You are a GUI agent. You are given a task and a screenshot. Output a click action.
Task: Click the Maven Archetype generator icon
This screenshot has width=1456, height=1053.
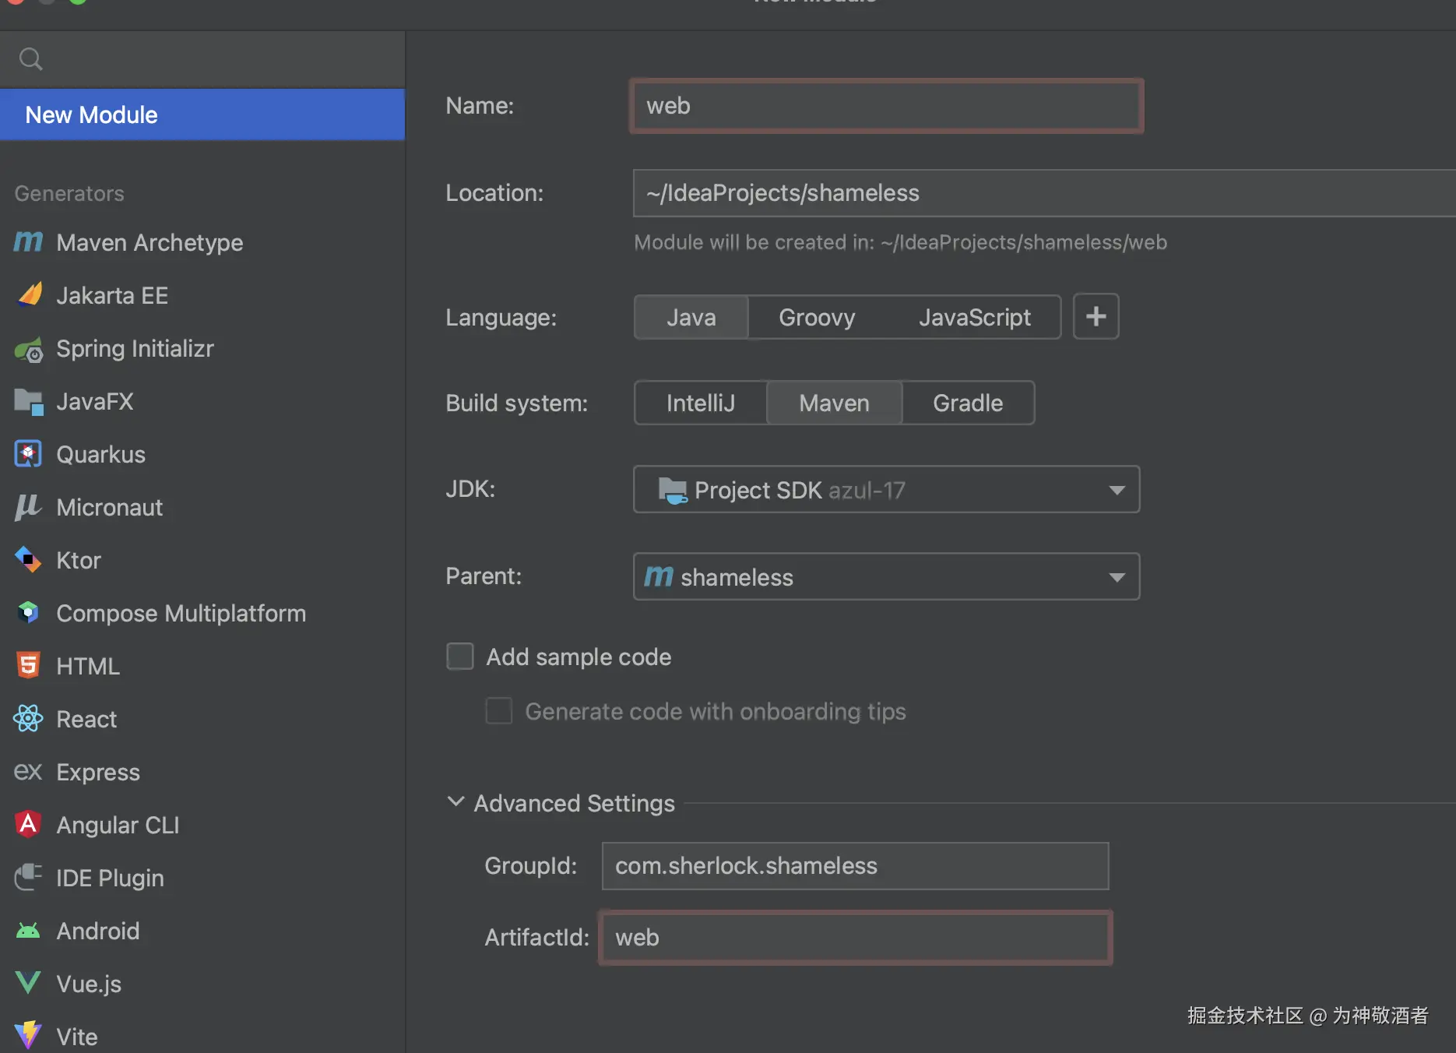pos(28,242)
